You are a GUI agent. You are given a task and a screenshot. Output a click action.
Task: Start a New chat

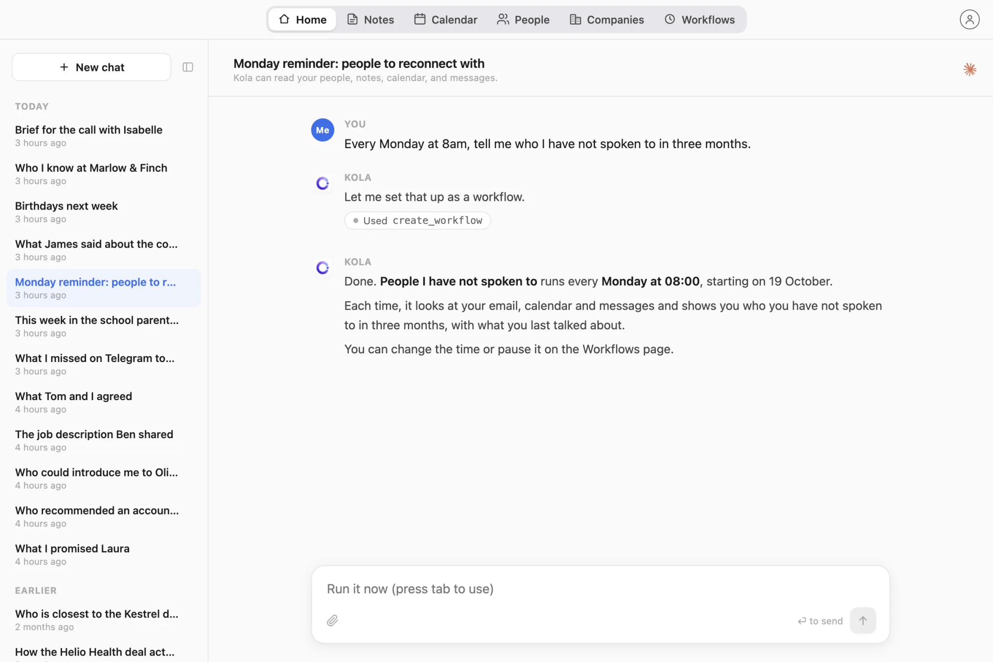coord(91,67)
